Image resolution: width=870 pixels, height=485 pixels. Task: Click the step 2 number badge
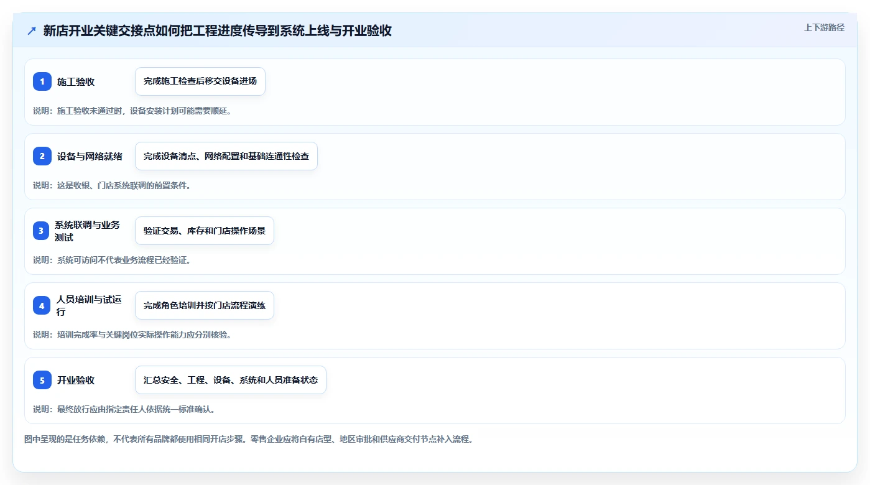(x=42, y=156)
